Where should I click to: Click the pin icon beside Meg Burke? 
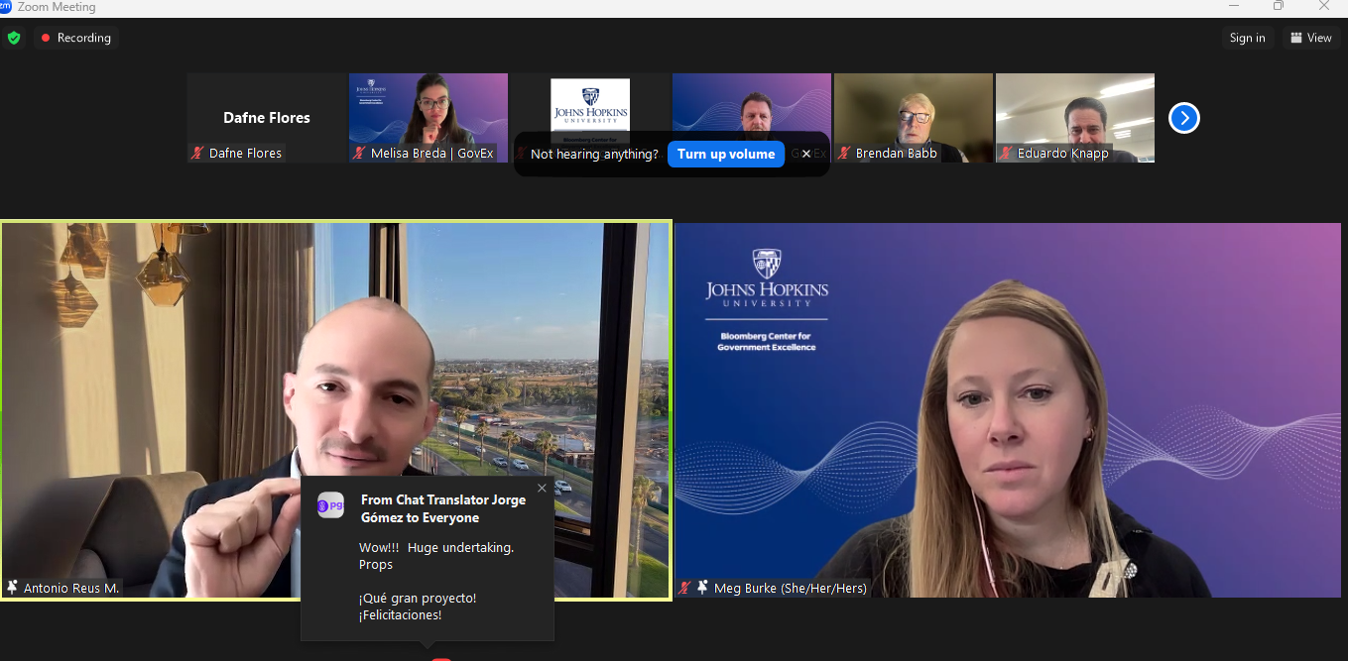[x=702, y=588]
